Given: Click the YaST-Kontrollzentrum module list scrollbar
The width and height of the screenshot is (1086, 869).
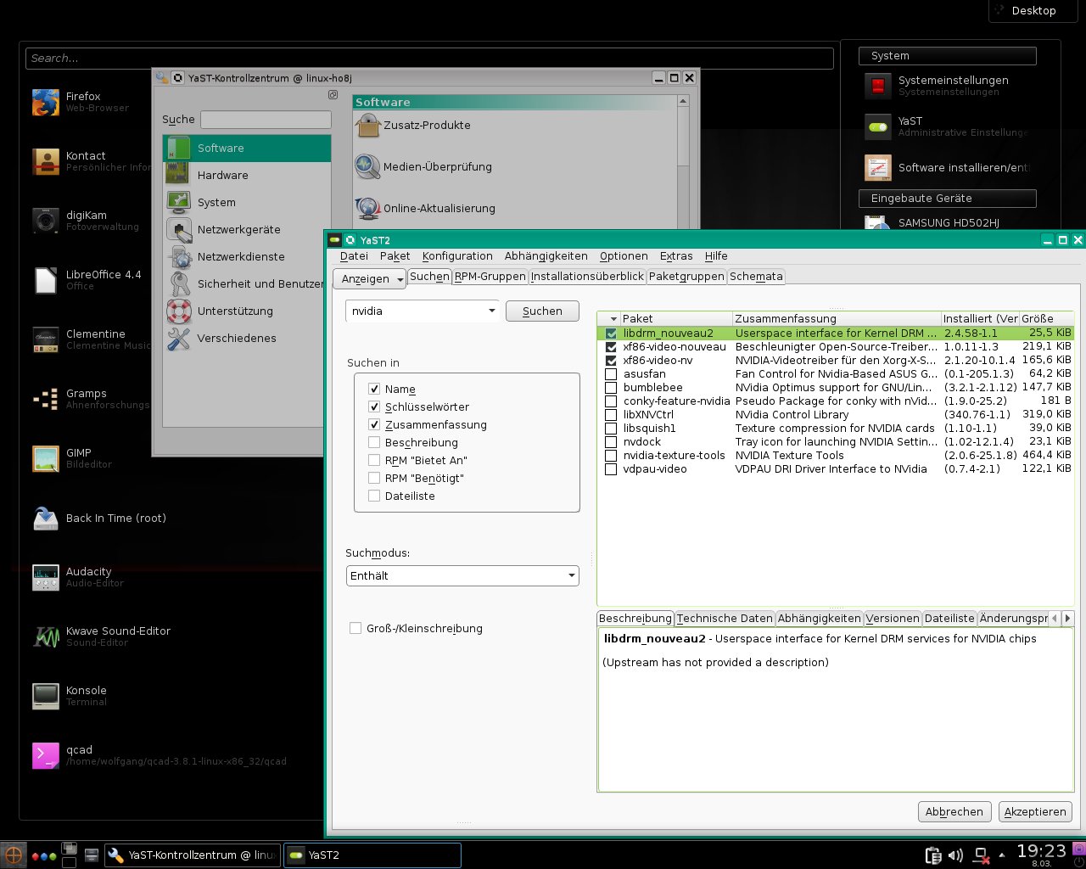Looking at the screenshot, I should click(x=684, y=161).
